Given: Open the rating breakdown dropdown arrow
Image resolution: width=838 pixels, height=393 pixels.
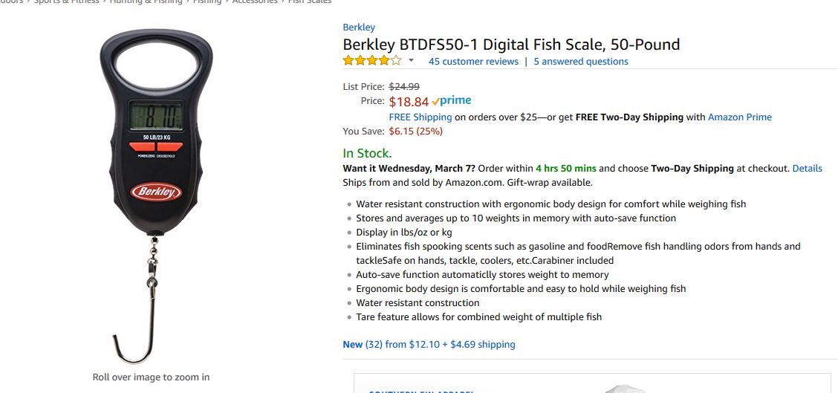Looking at the screenshot, I should pos(411,60).
